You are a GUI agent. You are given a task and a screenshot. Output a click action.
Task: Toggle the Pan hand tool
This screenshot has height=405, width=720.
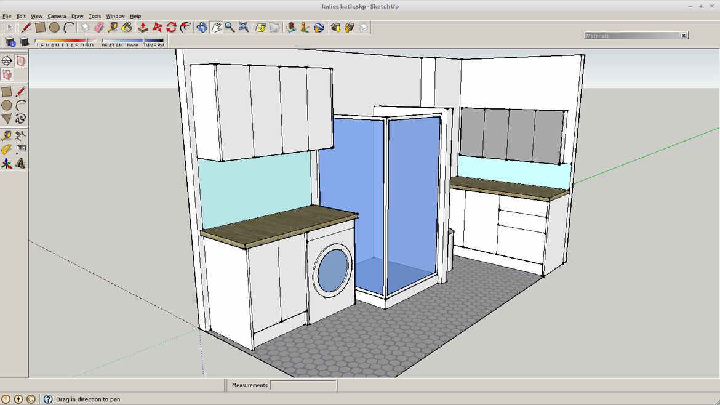[216, 27]
